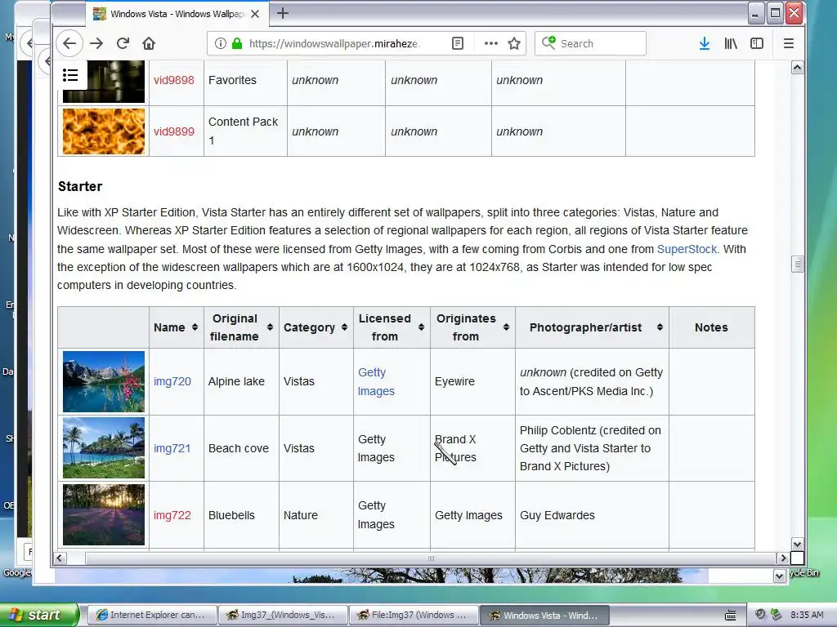Screen dimensions: 837x627
Task: Click inside the Firefox Search box
Action: (590, 43)
